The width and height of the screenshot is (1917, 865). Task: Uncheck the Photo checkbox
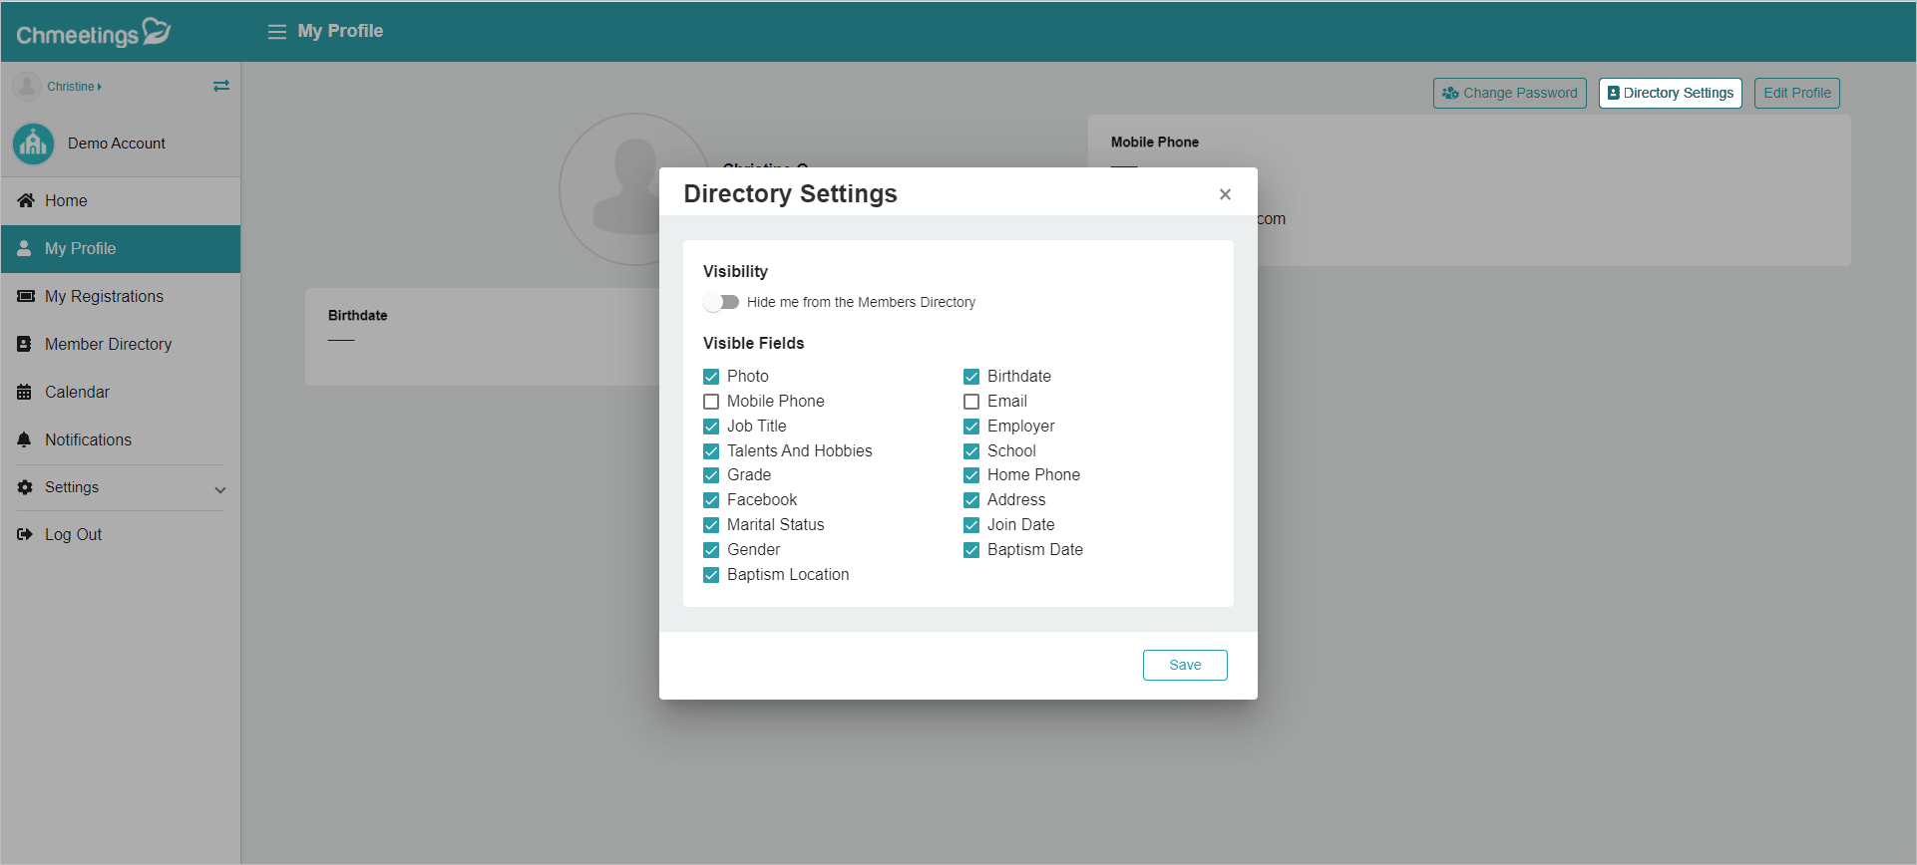(x=711, y=377)
